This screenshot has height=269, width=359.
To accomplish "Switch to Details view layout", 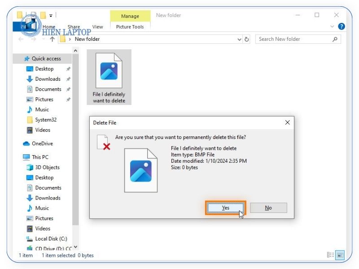I will pos(330,255).
